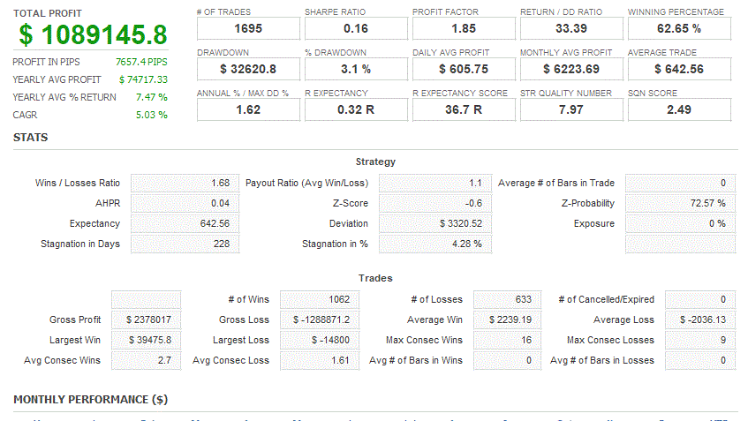Viewport: 748px width, 421px height.
Task: Select the Wins / Losses Ratio field
Action: pyautogui.click(x=185, y=183)
